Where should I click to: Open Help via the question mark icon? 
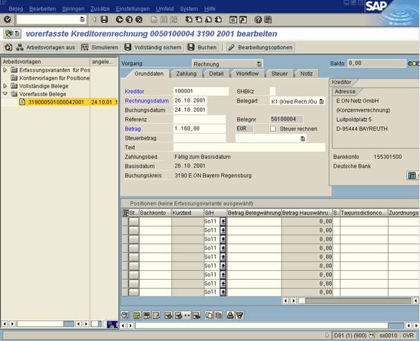pyautogui.click(x=258, y=19)
